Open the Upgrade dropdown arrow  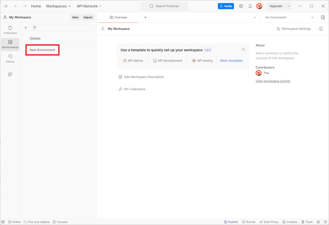click(x=289, y=6)
